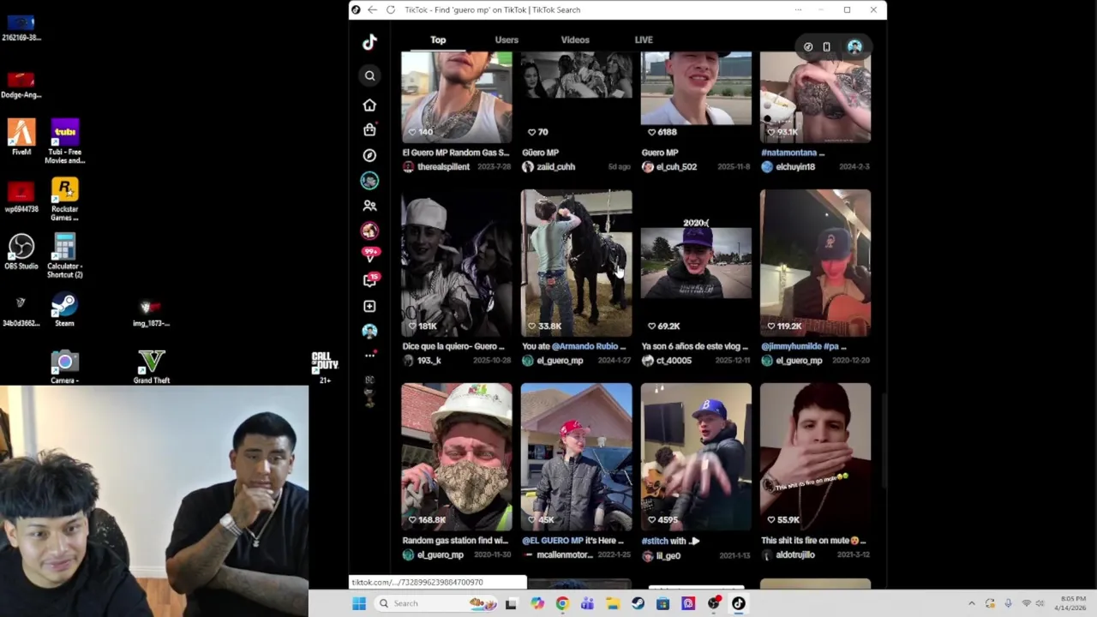Viewport: 1097px width, 617px height.
Task: Visit el_cuh_502's profile
Action: tap(676, 167)
